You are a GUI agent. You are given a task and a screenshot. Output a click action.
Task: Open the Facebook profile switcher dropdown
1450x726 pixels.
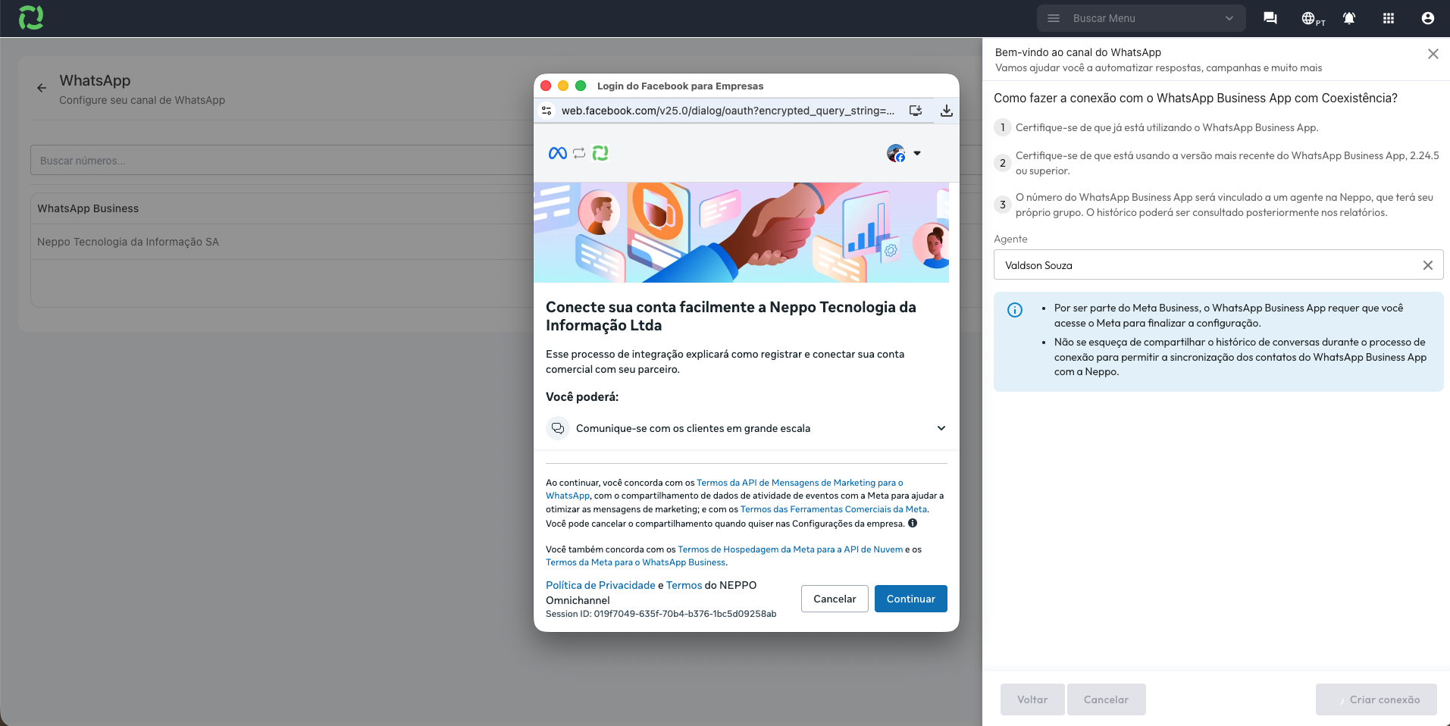point(904,153)
